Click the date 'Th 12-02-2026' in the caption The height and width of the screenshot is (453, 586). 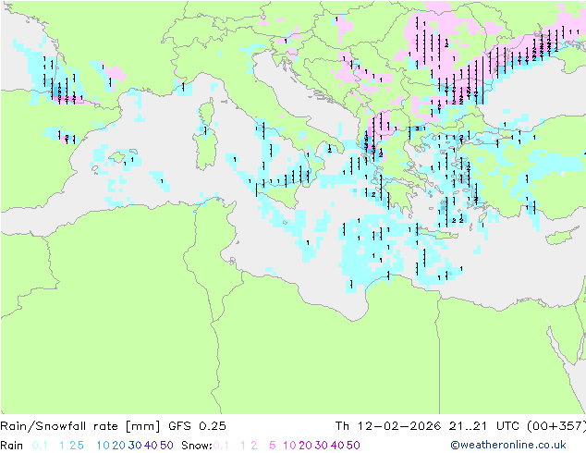[x=388, y=426]
